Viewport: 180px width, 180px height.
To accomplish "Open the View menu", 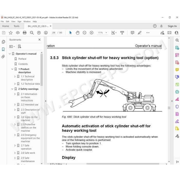I will click(13, 21).
